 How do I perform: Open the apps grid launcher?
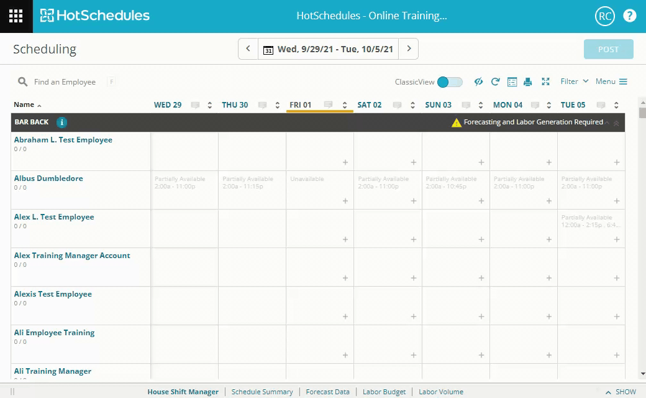pyautogui.click(x=16, y=16)
